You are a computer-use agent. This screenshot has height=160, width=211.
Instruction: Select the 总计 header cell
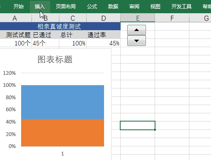pos(73,35)
